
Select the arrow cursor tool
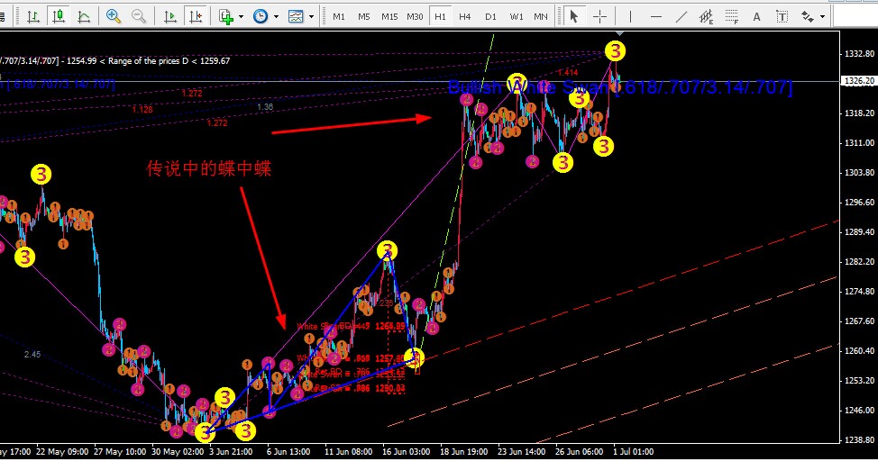tap(573, 17)
